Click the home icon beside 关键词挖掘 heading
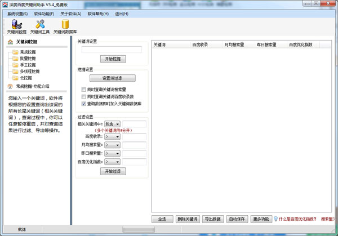Screen dimensions: 338x236 pyautogui.click(x=10, y=42)
